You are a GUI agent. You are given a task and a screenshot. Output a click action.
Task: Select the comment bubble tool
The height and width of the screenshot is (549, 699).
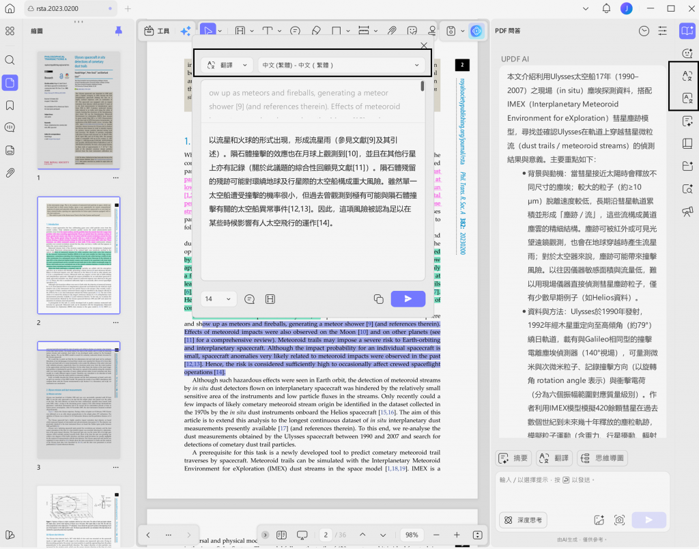295,31
